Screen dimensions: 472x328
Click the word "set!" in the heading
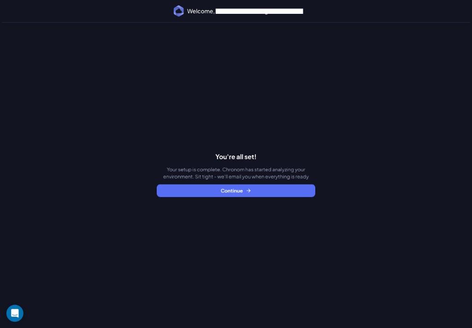tap(251, 157)
